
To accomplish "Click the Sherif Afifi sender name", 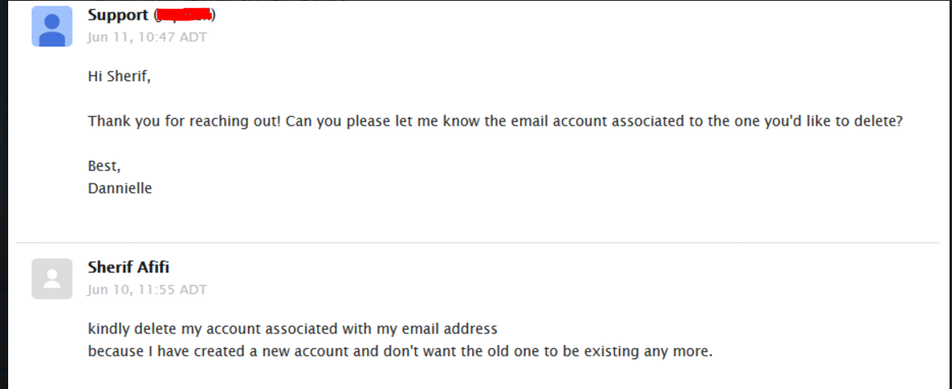I will (129, 267).
